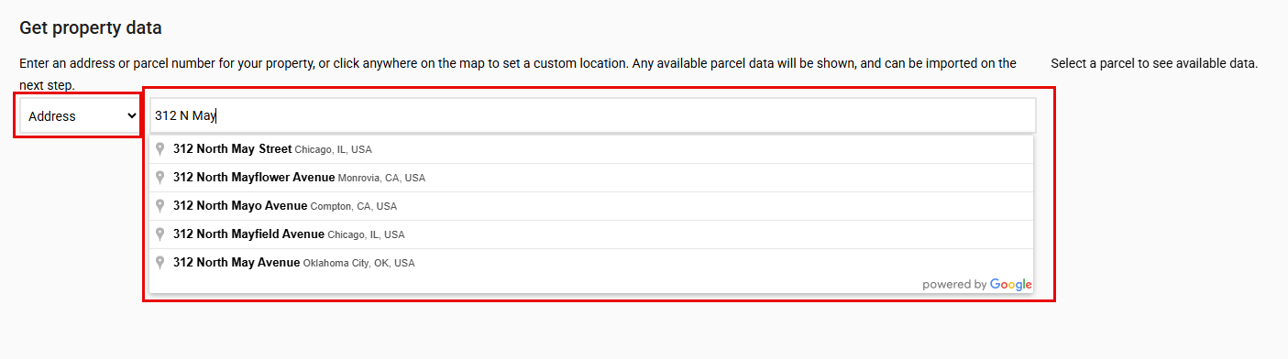The image size is (1288, 359).
Task: Choose the 312 North Mayflower Avenue suggestion
Action: pos(591,178)
